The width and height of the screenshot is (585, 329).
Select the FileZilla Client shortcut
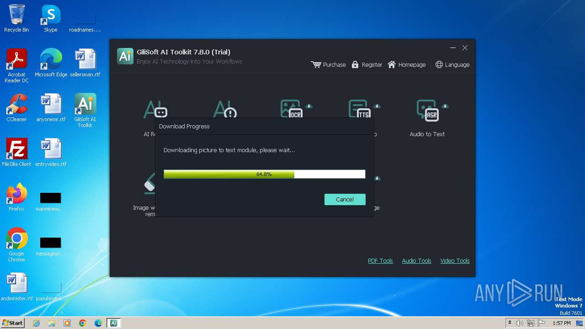(x=16, y=153)
